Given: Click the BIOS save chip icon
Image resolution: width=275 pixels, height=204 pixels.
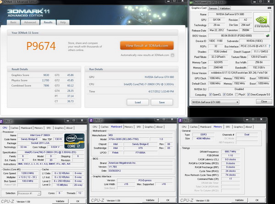Looking at the screenshot, I should [x=268, y=36].
